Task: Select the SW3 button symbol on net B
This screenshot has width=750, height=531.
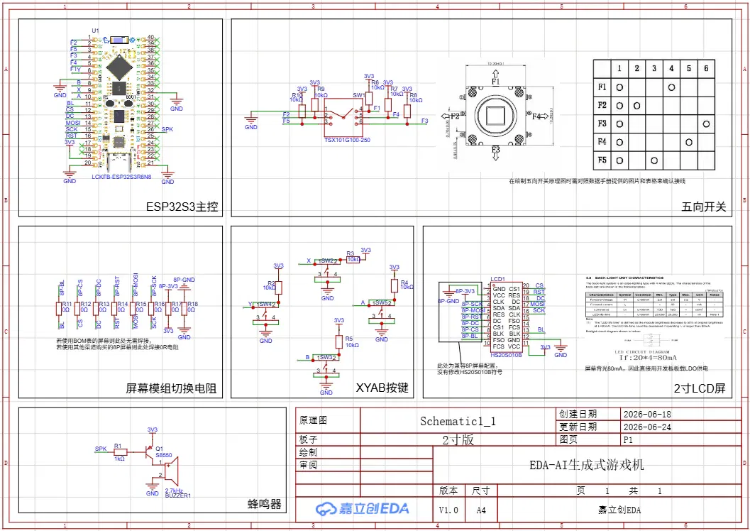Action: 326,368
